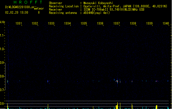The width and height of the screenshot is (172, 109).
Task: Click the tallest yellow power spike at 1337
Action: (117, 106)
